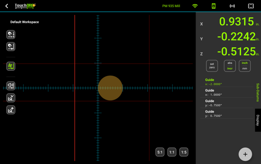Tap the broadcast signal icon

(x=232, y=6)
